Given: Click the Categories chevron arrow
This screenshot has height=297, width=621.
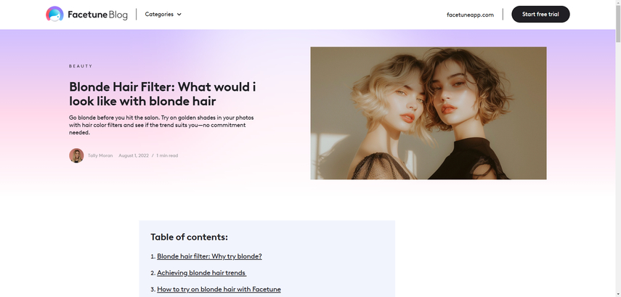Looking at the screenshot, I should (179, 15).
